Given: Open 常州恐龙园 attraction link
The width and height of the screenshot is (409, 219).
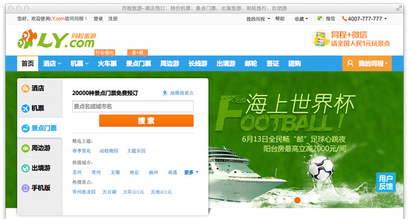Looking at the screenshot, I should (84, 192).
